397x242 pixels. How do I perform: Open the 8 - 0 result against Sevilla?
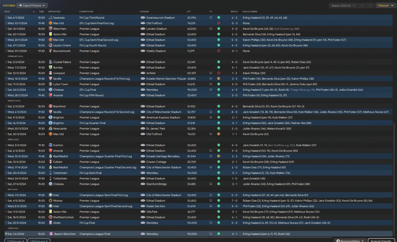click(234, 112)
